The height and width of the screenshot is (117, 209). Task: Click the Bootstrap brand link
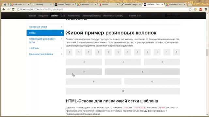(172, 16)
